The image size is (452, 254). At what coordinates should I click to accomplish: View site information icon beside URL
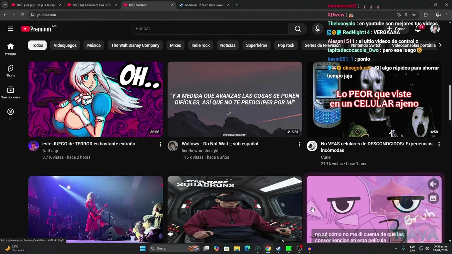point(32,15)
